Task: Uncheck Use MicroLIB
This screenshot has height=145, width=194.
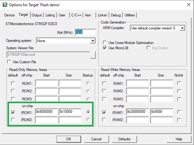Action: pyautogui.click(x=105, y=48)
